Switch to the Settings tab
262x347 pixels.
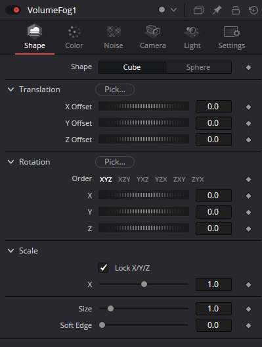click(x=232, y=38)
